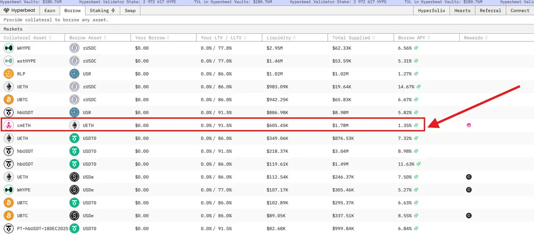Image resolution: width=534 pixels, height=234 pixels.
Task: Select the Borrow tab
Action: [x=73, y=11]
